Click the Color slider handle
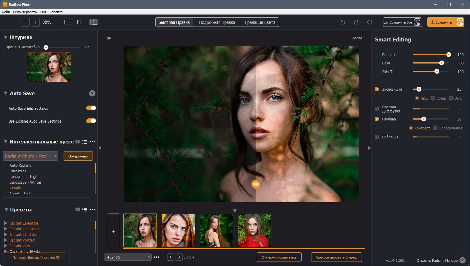Image resolution: width=470 pixels, height=266 pixels. click(442, 63)
